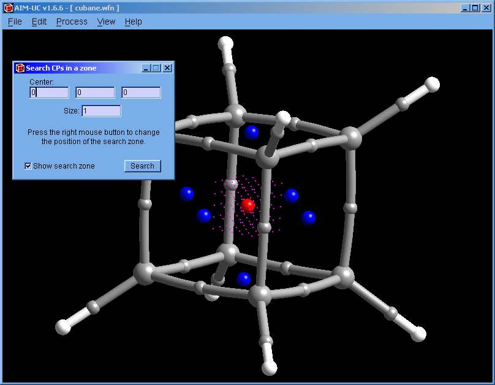The width and height of the screenshot is (495, 385).
Task: Click the second Center coordinate field
Action: point(95,93)
